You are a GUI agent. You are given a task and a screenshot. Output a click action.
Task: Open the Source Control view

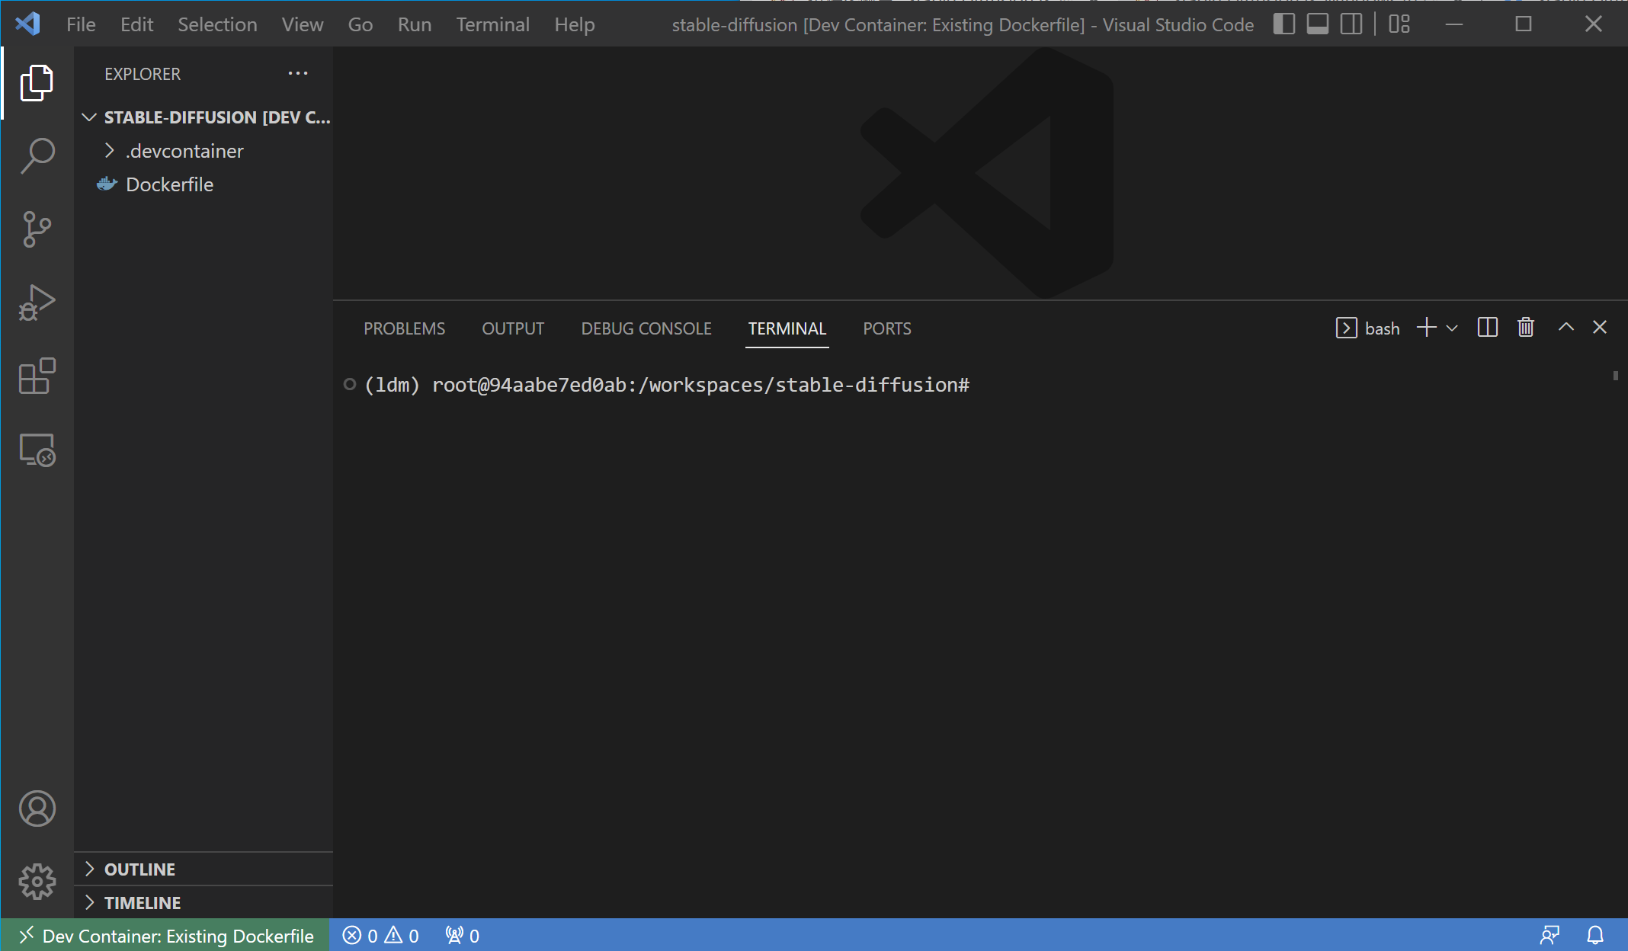[x=37, y=229]
